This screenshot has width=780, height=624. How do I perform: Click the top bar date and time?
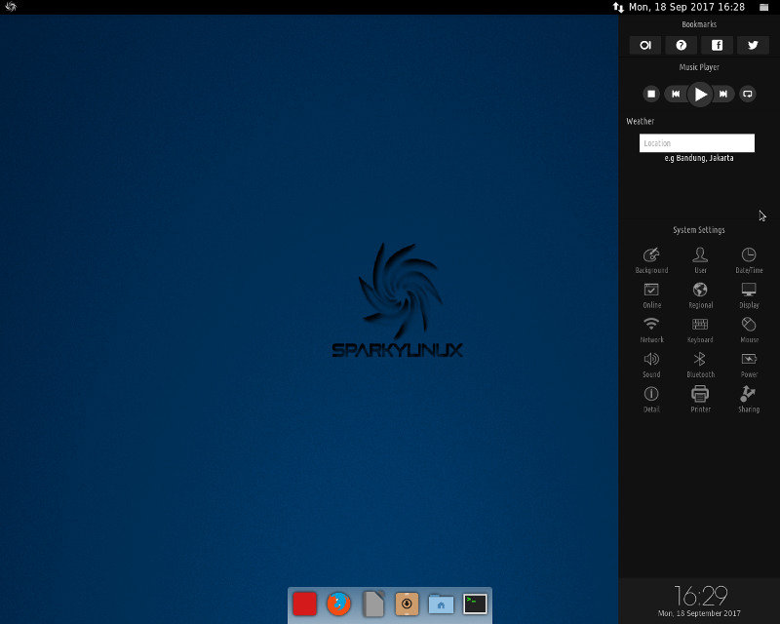pos(686,7)
